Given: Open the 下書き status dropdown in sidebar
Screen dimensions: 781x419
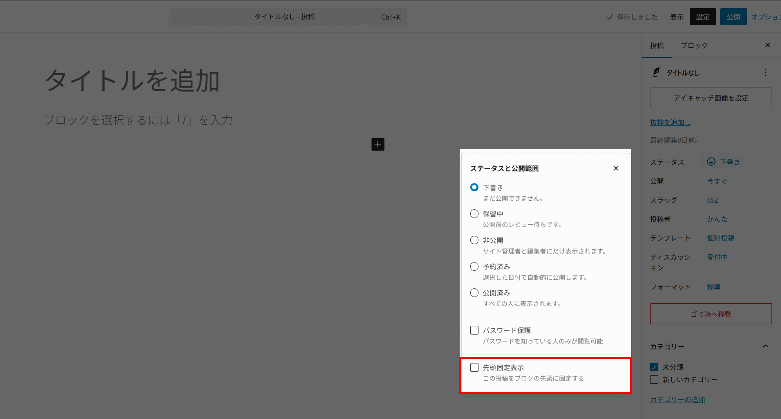Looking at the screenshot, I should 723,162.
